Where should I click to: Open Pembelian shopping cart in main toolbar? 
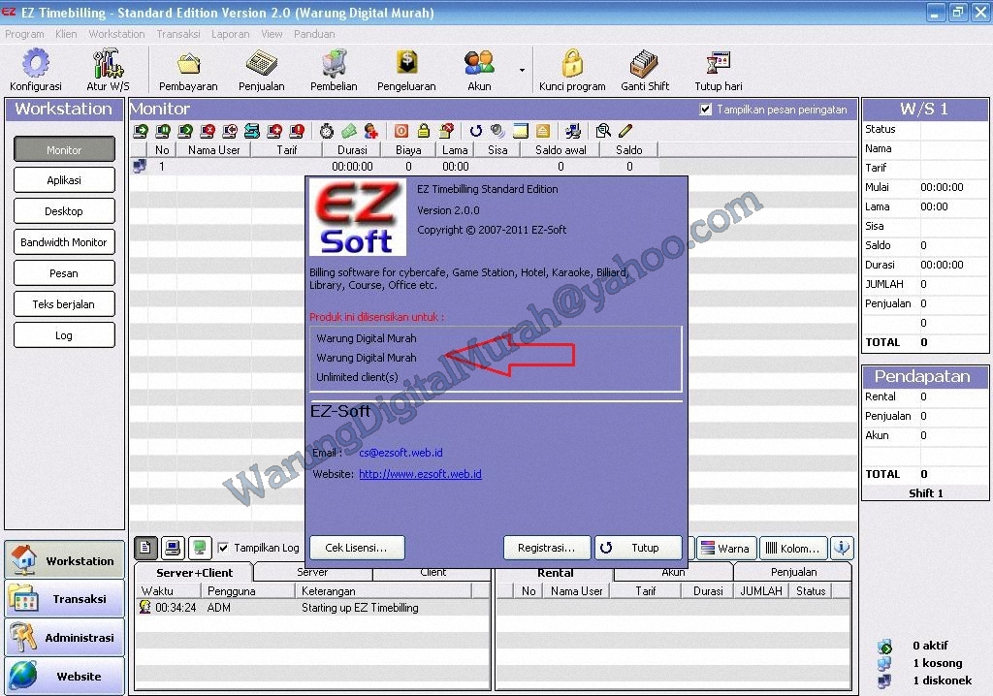coord(334,71)
